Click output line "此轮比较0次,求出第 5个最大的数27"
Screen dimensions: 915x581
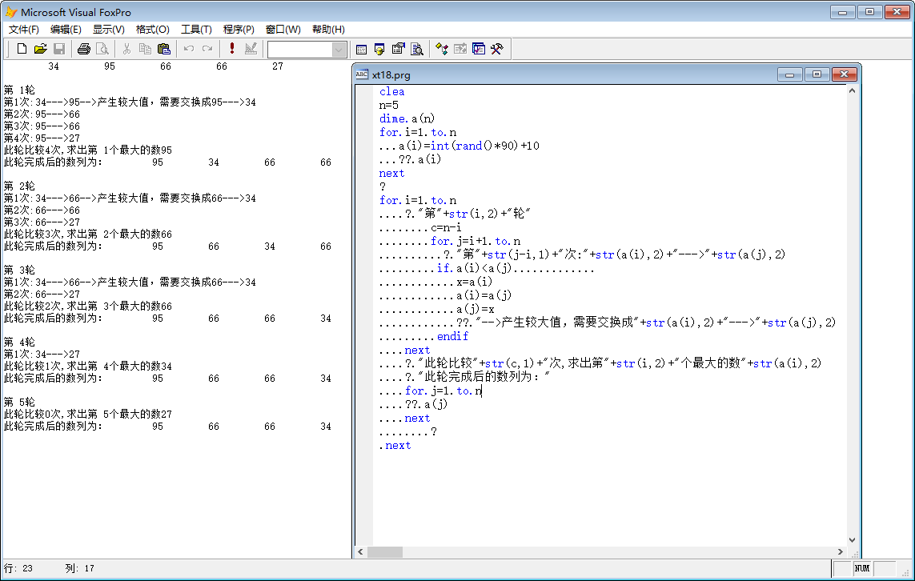point(88,415)
